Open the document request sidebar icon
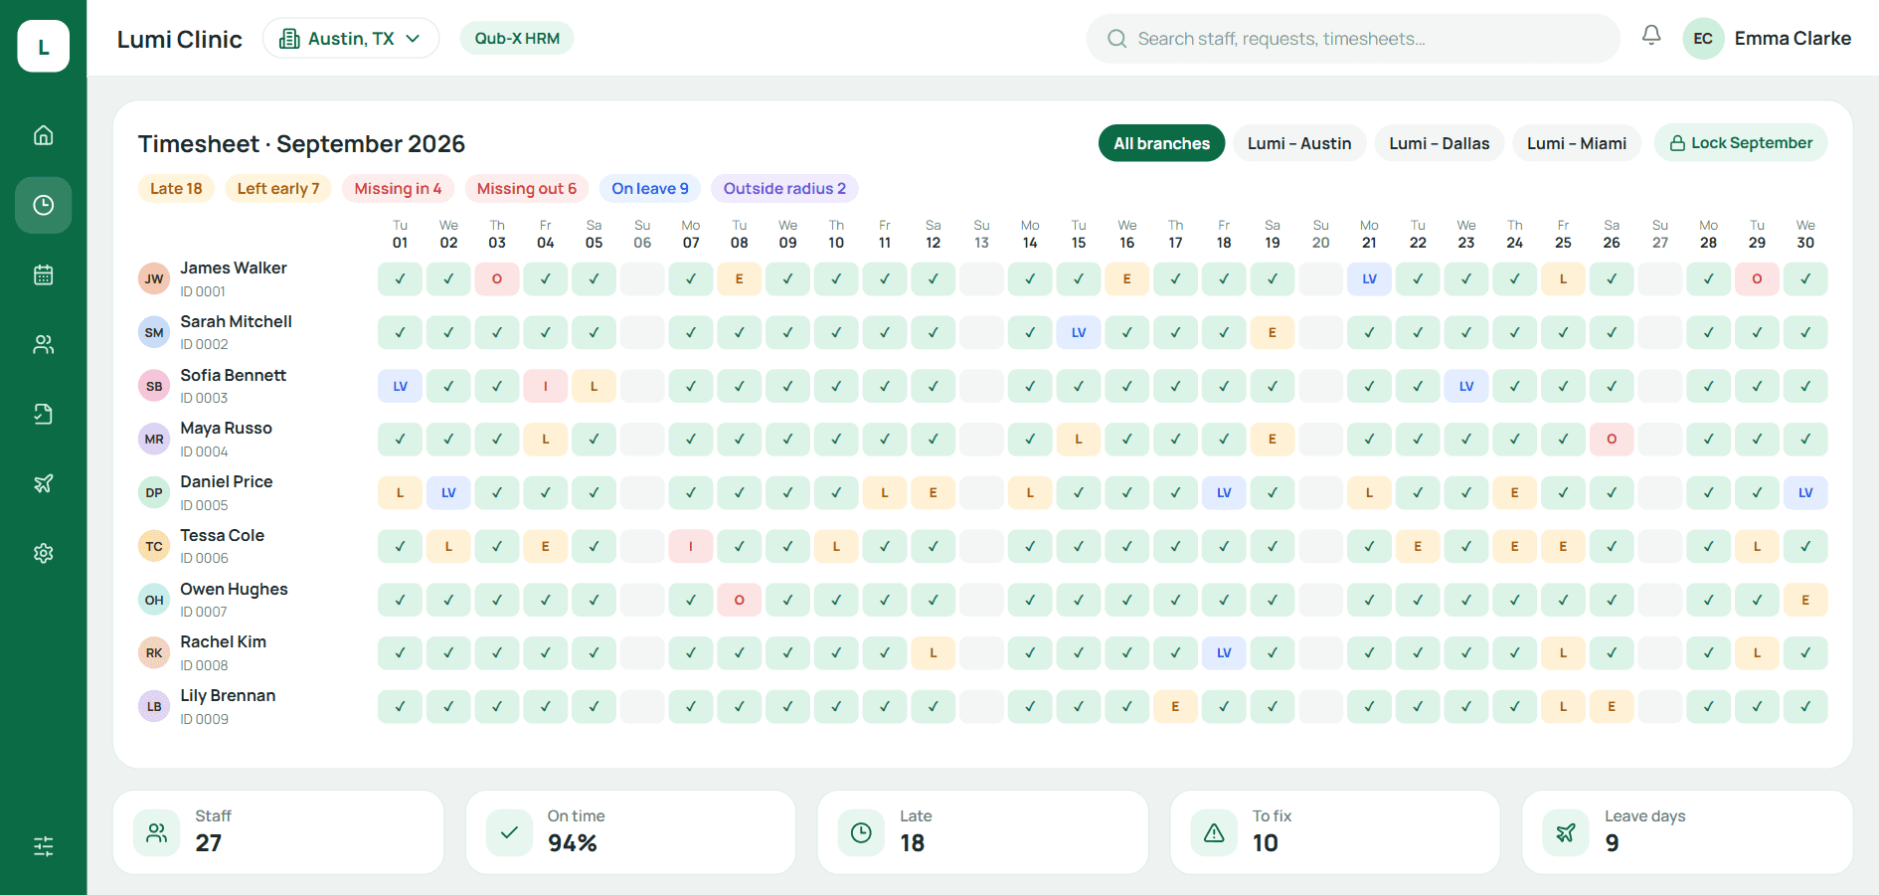Viewport: 1879px width, 895px height. tap(43, 414)
